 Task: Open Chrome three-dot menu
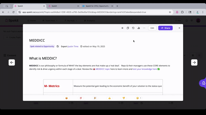pyautogui.click(x=203, y=12)
